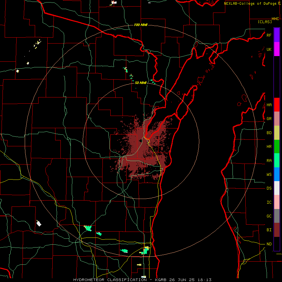Click the GR legend label
This screenshot has width=282, height=282.
click(269, 119)
